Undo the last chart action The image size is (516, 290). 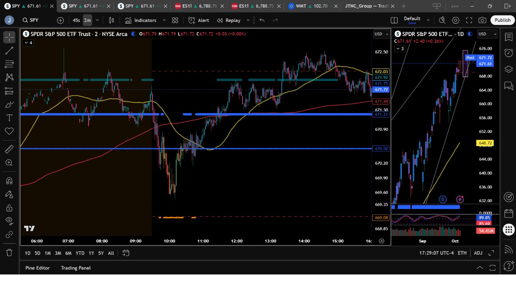(262, 21)
